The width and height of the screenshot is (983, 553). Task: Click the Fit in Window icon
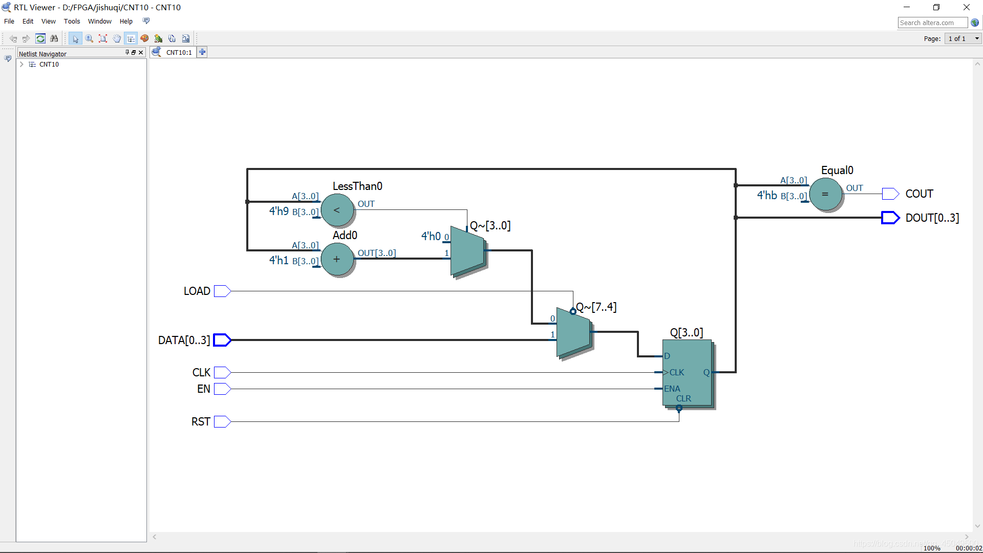tap(103, 38)
